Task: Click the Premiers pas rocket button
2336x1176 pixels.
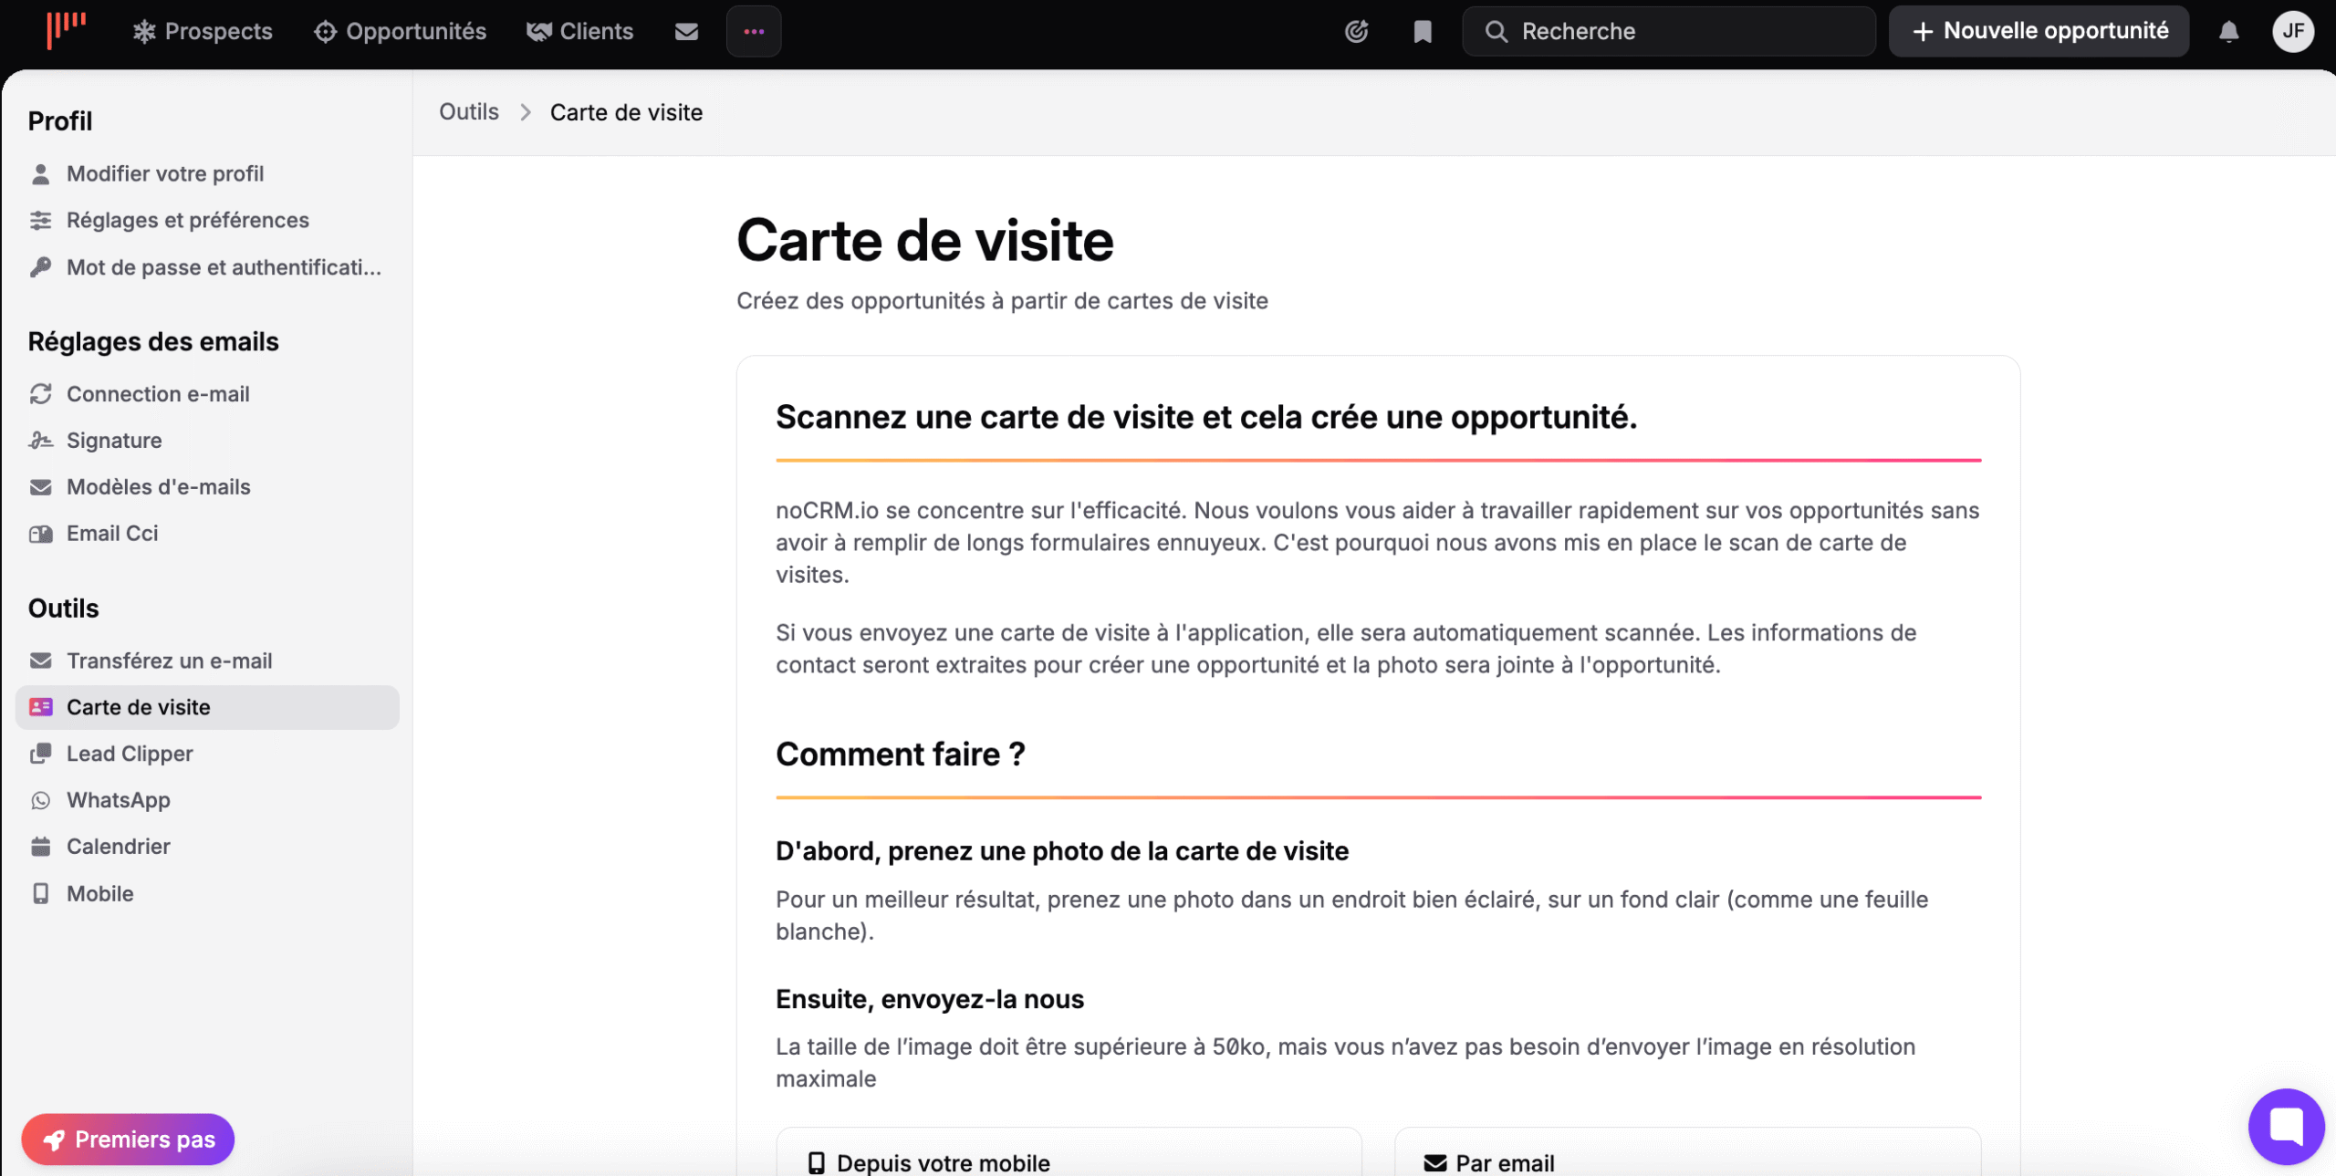Action: [128, 1139]
